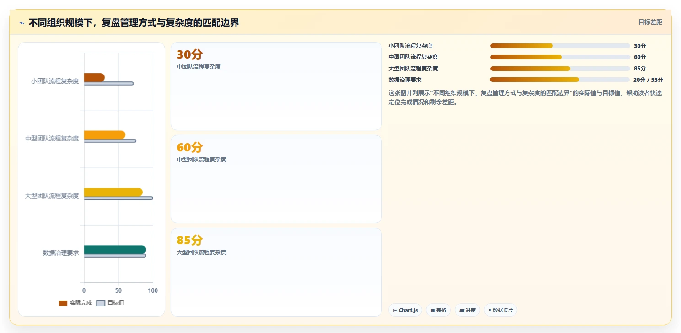
Task: Click the 数据治理要求 chart axis label
Action: 61,253
